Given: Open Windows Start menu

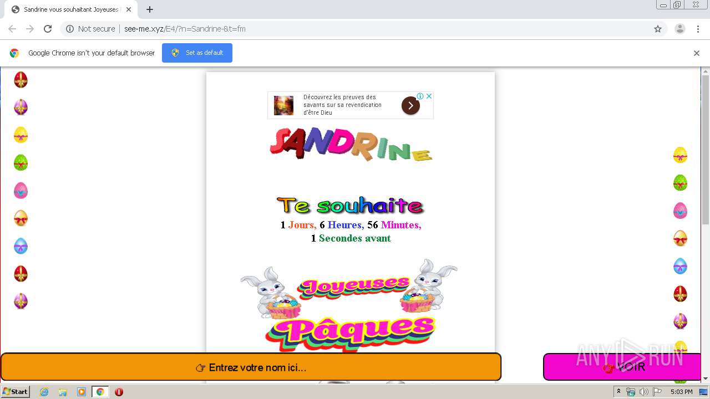Looking at the screenshot, I should point(15,392).
